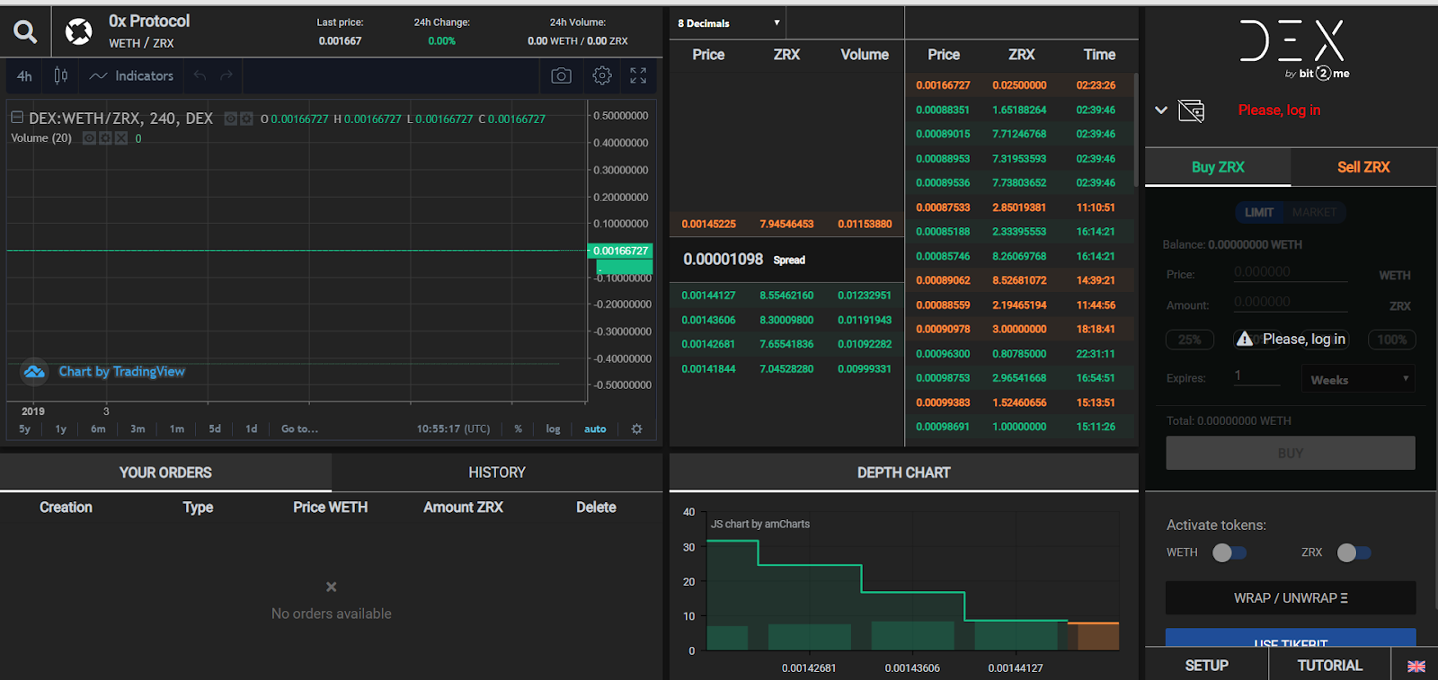Set chart range to 1m
Screen dimensions: 1438x680
pyautogui.click(x=177, y=429)
